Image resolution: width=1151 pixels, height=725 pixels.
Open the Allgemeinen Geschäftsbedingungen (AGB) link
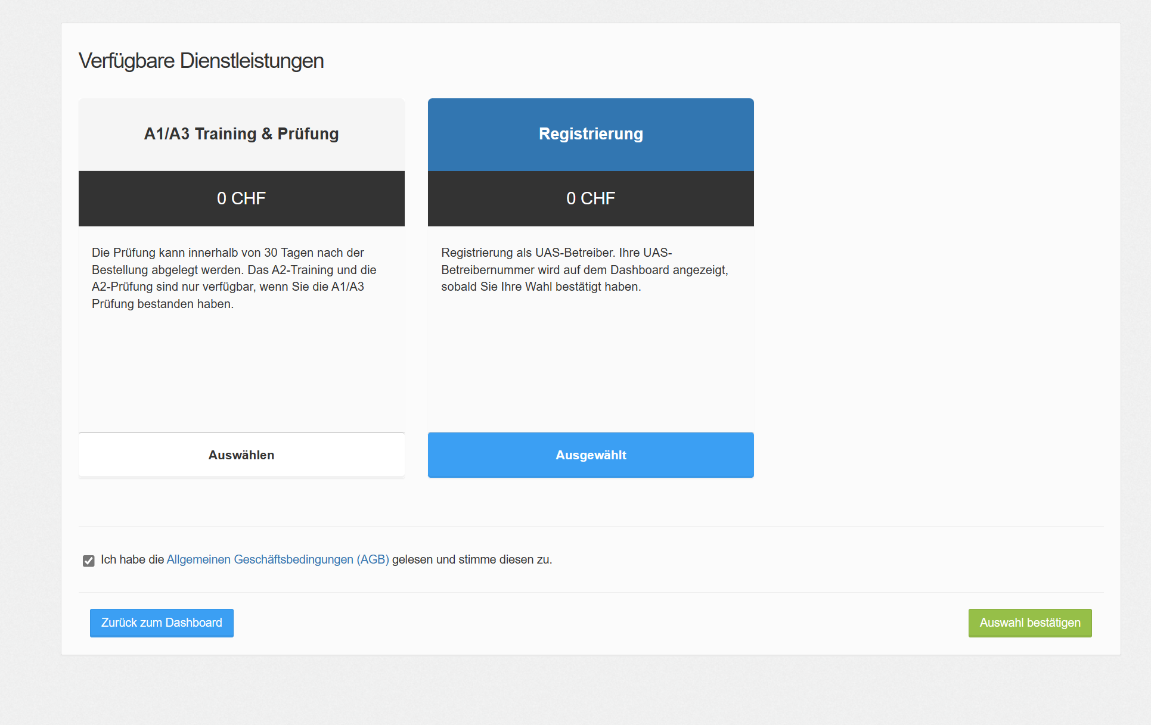pyautogui.click(x=278, y=559)
